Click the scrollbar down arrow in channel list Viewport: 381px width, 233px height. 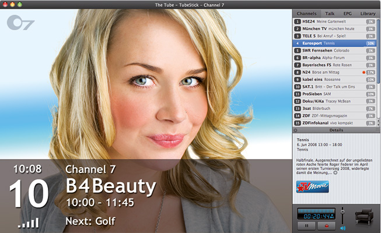point(378,124)
